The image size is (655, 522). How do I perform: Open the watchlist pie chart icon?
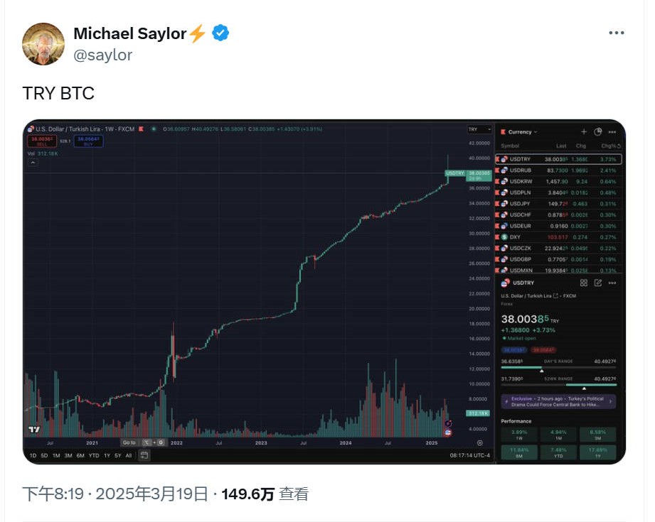point(598,131)
